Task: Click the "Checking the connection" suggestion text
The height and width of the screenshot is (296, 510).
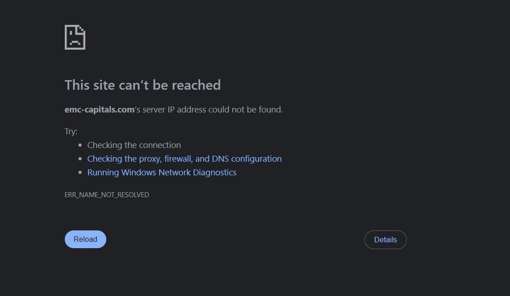Action: pos(134,145)
